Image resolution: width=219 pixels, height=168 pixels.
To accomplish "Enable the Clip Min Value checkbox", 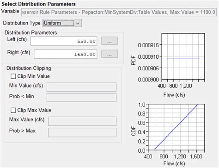I will tap(13, 76).
